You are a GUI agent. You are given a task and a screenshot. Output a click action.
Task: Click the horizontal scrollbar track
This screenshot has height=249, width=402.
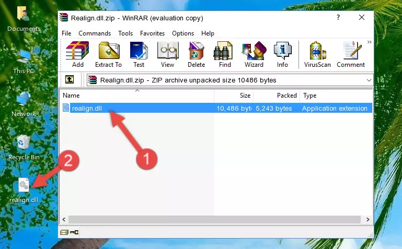(214, 220)
